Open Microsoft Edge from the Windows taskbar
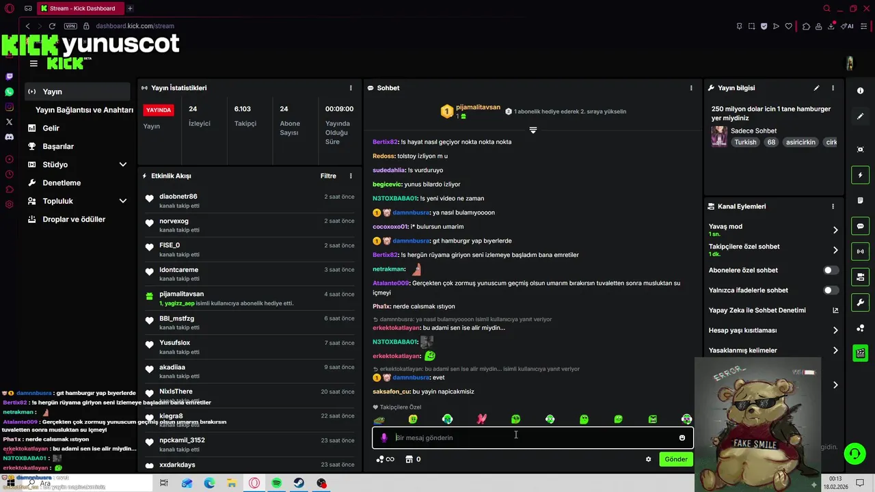The height and width of the screenshot is (492, 875). tap(209, 483)
